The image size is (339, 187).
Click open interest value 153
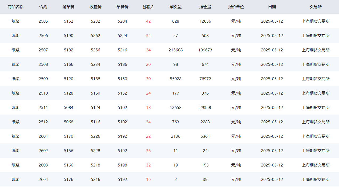[x=205, y=165]
